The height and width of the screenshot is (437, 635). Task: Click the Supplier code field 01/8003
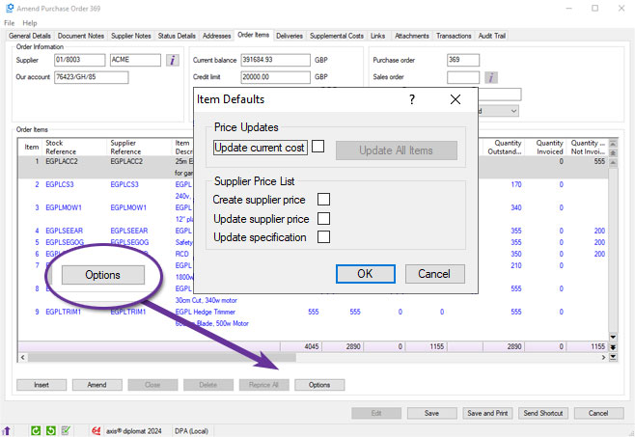[x=80, y=60]
